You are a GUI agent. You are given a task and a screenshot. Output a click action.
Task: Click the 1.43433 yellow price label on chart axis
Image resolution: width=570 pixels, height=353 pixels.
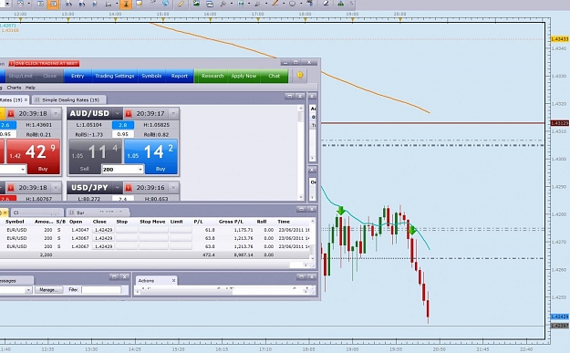[x=559, y=39]
